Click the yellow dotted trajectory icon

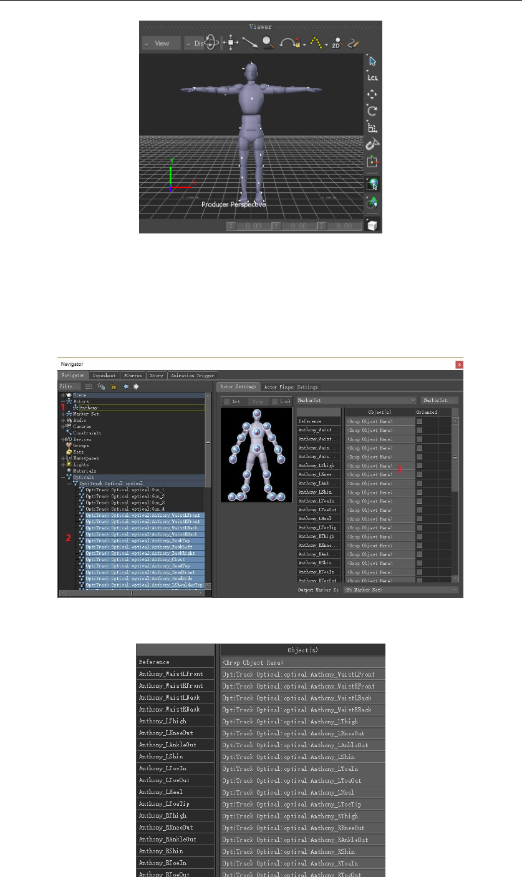pyautogui.click(x=317, y=43)
